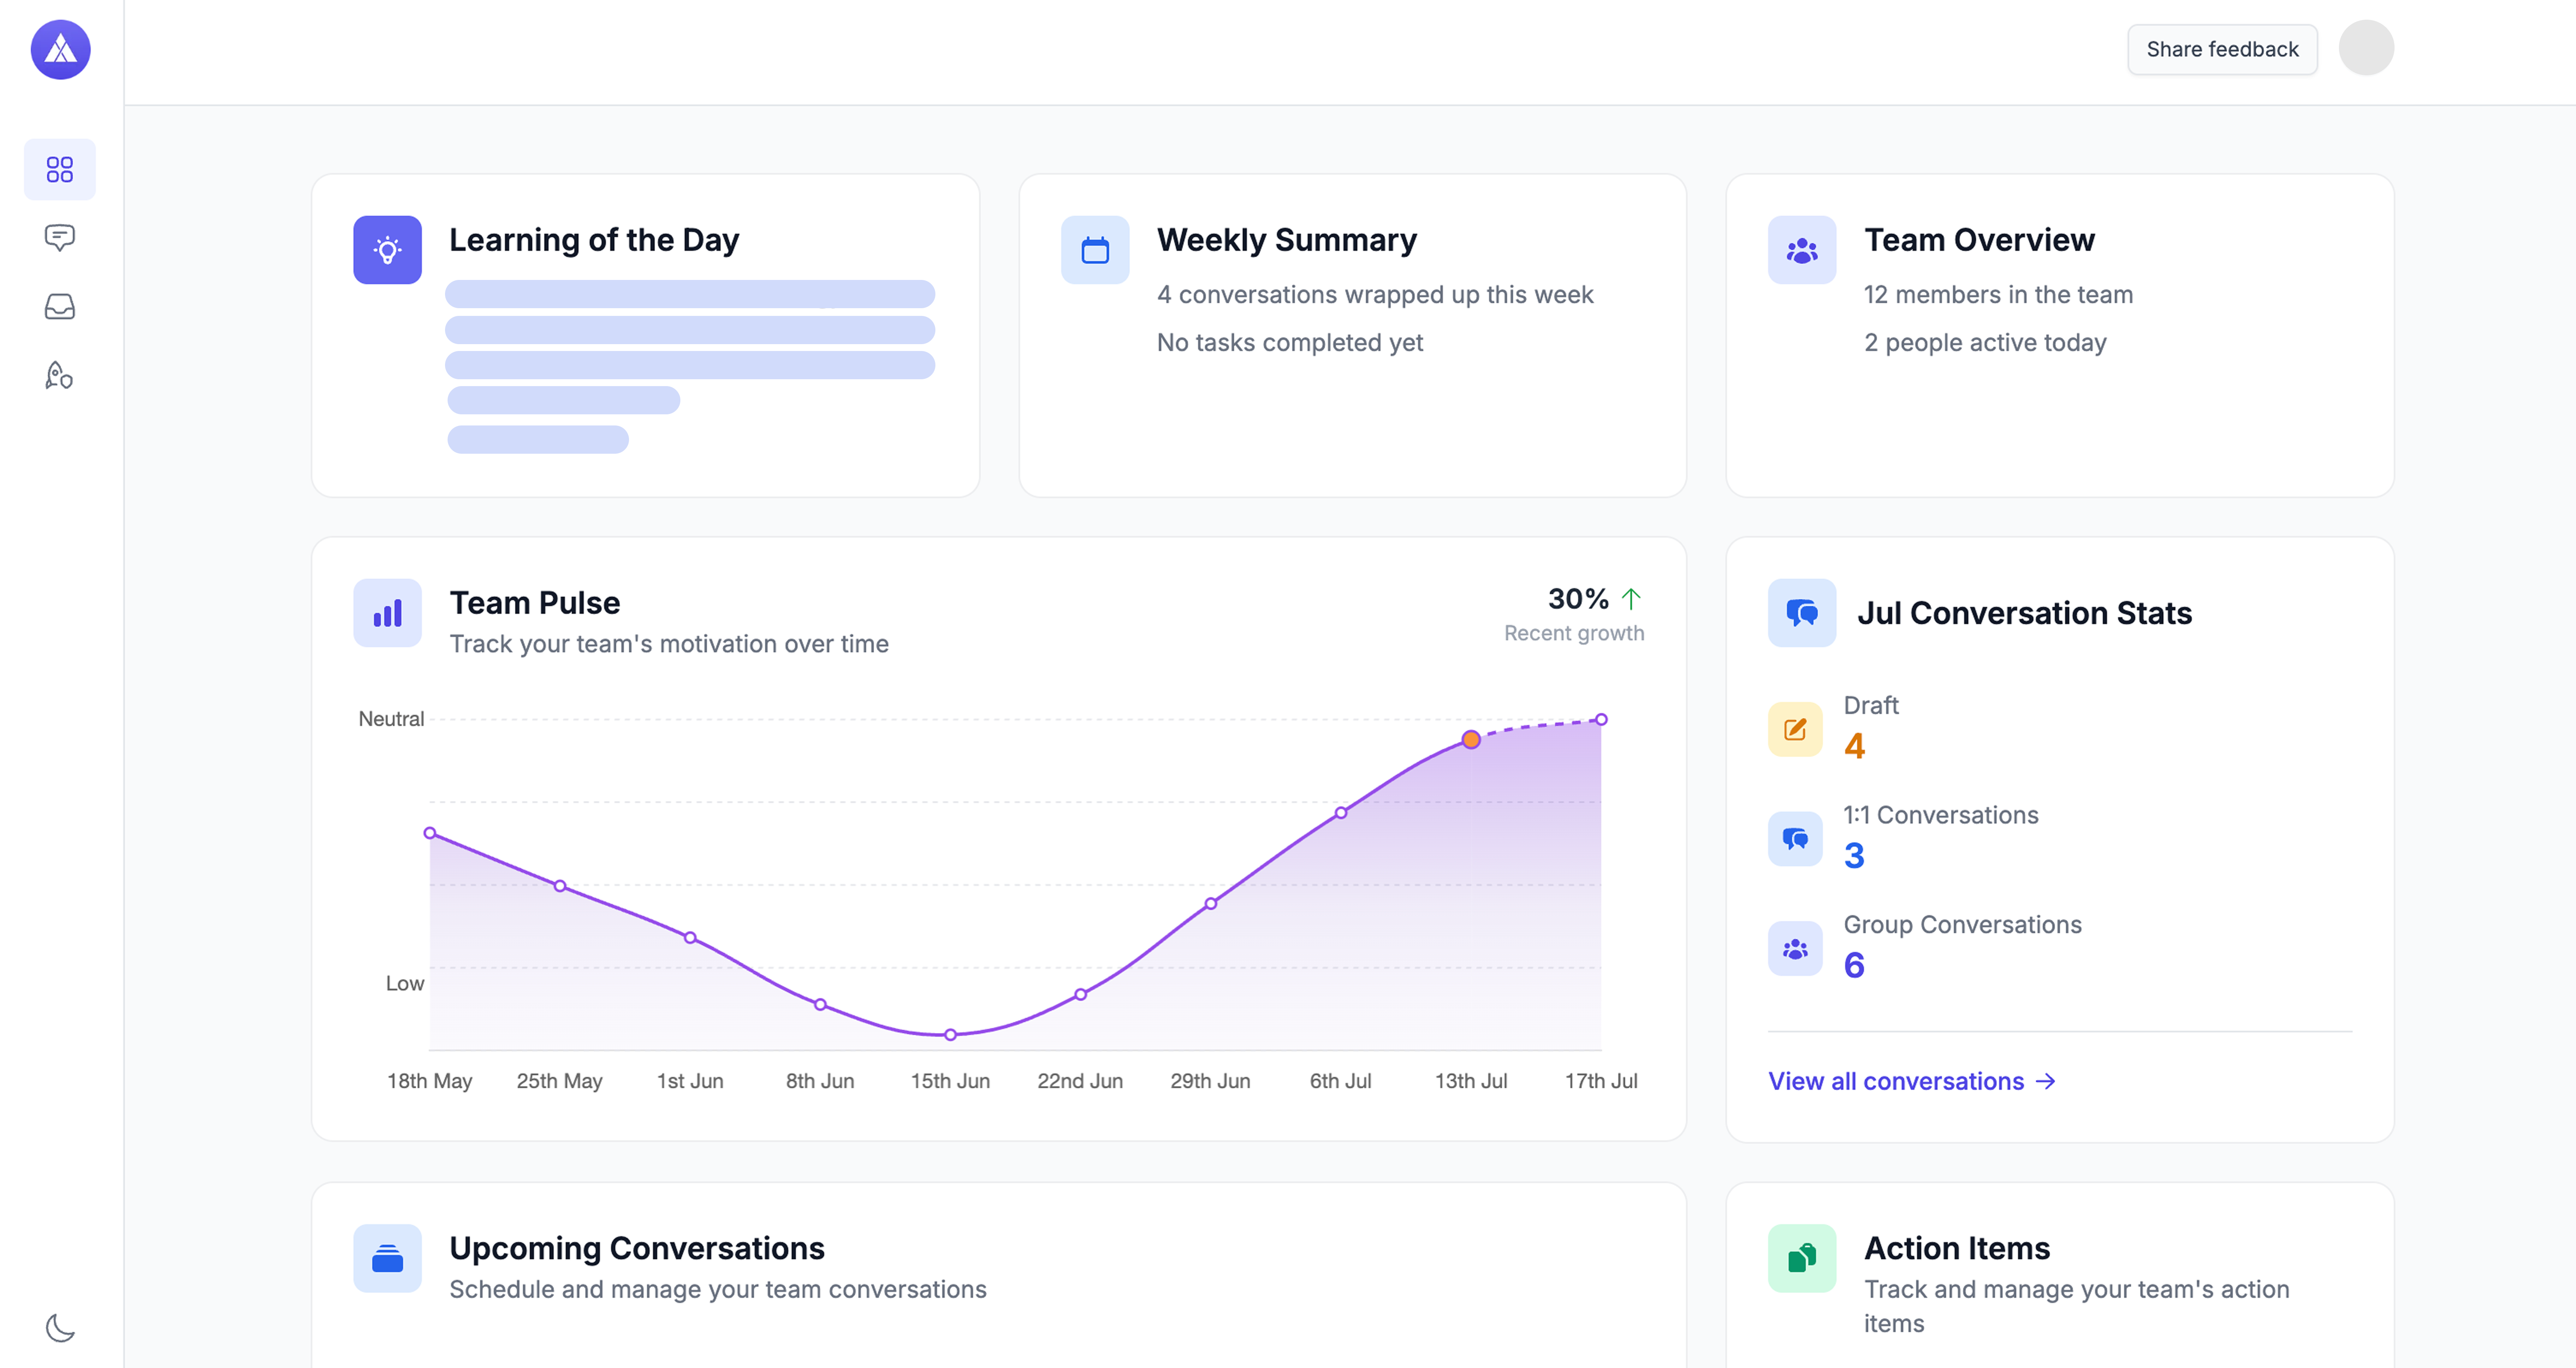The height and width of the screenshot is (1368, 2576).
Task: Click the Draft pencil edit icon
Action: (x=1795, y=729)
